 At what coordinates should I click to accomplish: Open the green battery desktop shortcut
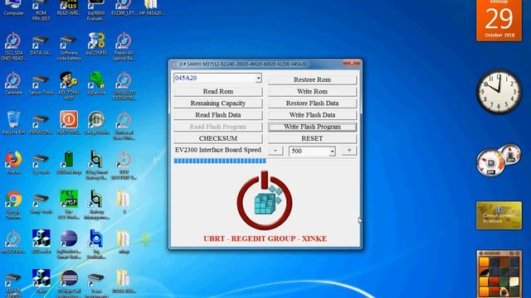(69, 163)
